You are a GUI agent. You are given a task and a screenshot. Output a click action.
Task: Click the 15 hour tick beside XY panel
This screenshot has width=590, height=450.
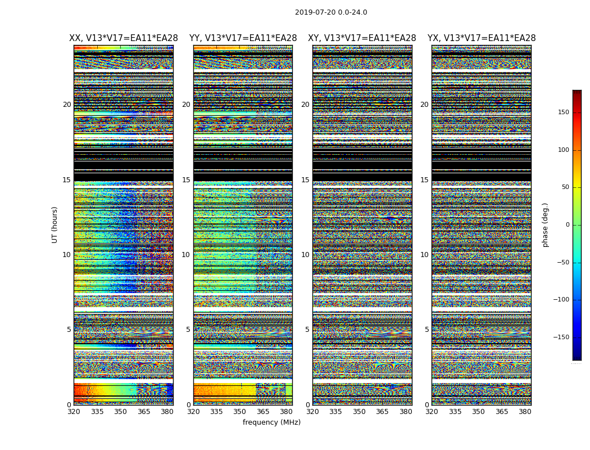click(306, 179)
